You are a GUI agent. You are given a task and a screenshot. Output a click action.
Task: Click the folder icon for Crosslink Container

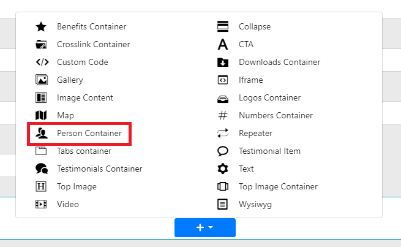pos(41,45)
